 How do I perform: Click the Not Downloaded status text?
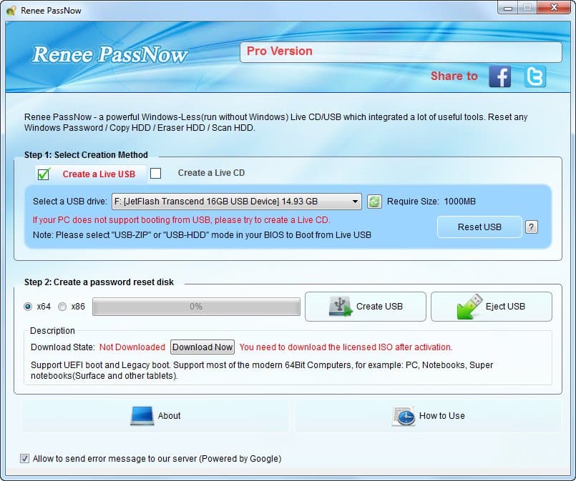pos(132,347)
